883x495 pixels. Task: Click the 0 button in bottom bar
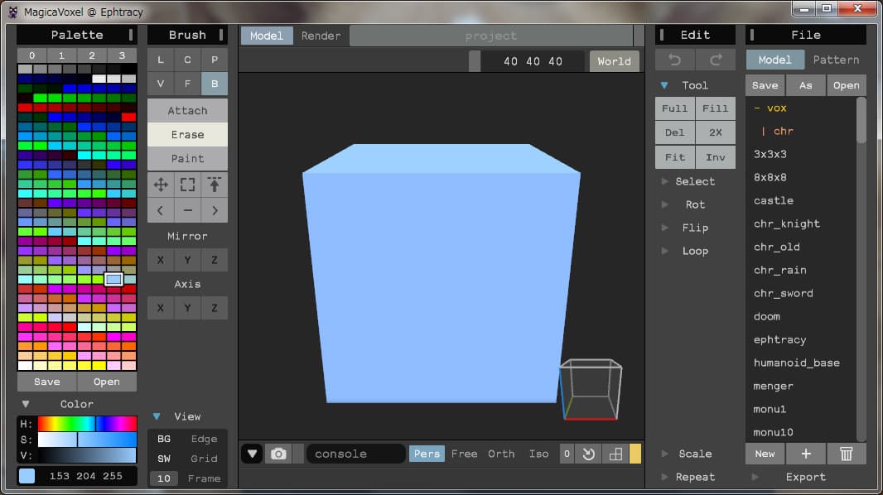pyautogui.click(x=567, y=454)
